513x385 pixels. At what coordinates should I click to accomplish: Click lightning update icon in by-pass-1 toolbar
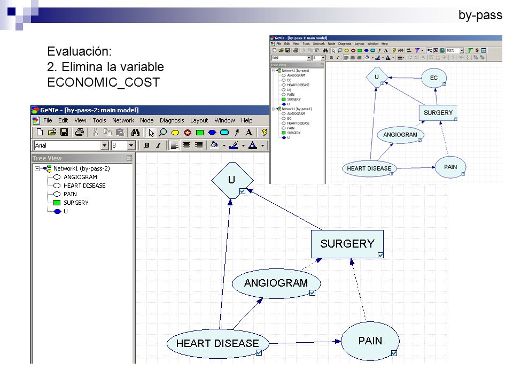coord(394,50)
